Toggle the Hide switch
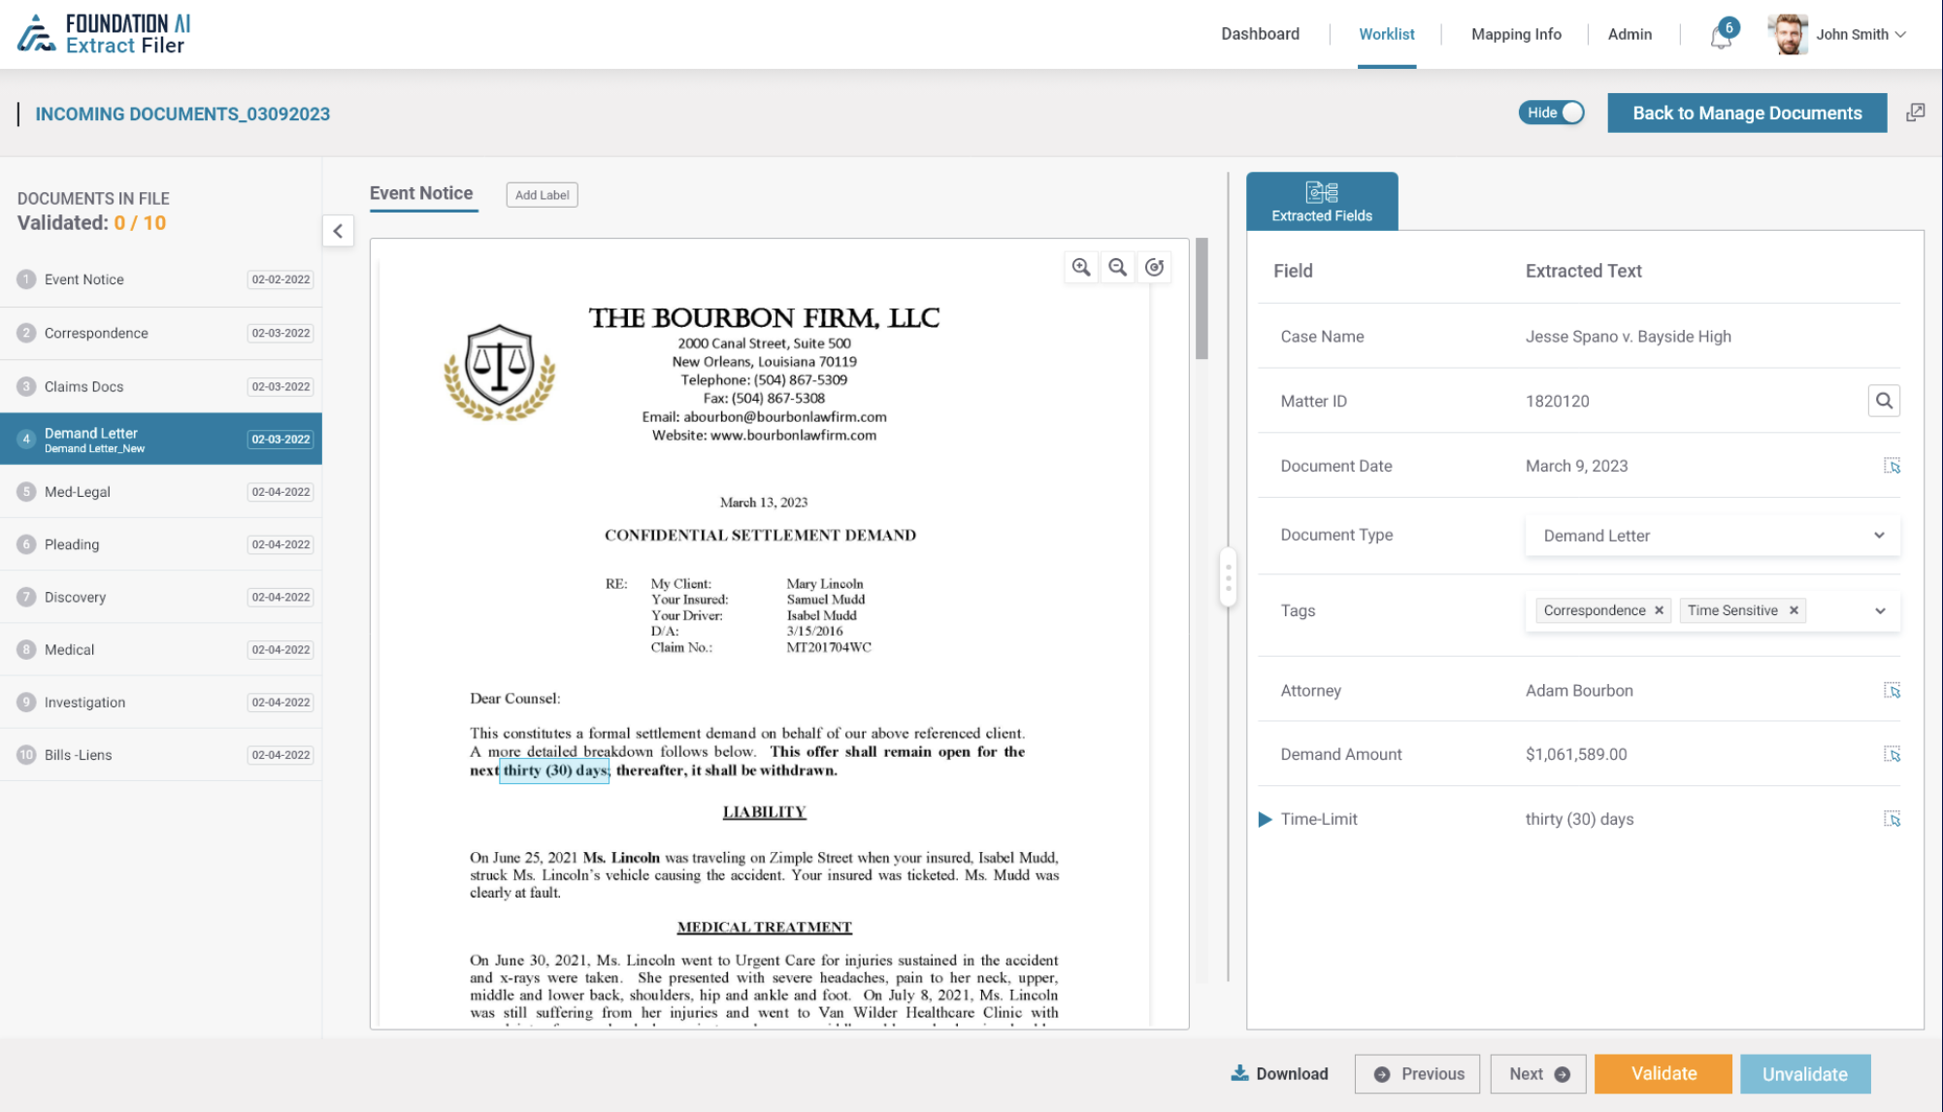Image resolution: width=1943 pixels, height=1112 pixels. 1551,113
